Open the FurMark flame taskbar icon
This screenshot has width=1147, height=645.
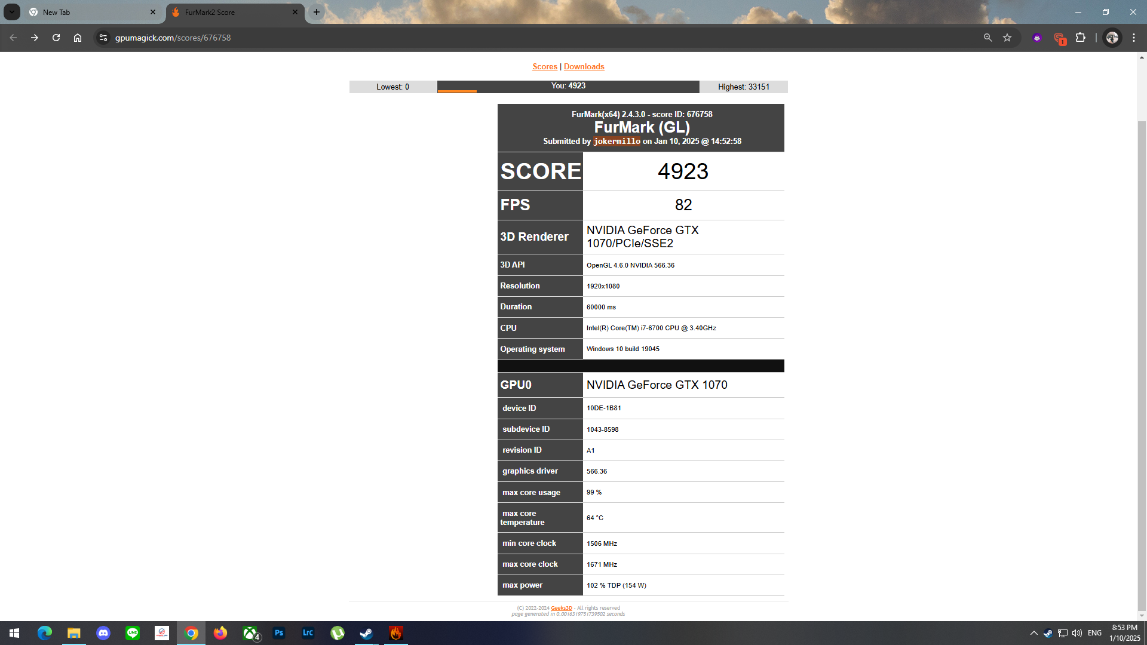(x=395, y=633)
